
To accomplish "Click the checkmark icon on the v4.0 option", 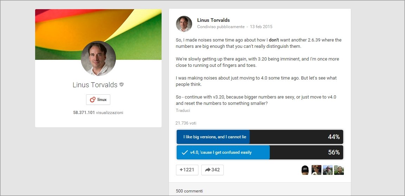I will (x=184, y=152).
